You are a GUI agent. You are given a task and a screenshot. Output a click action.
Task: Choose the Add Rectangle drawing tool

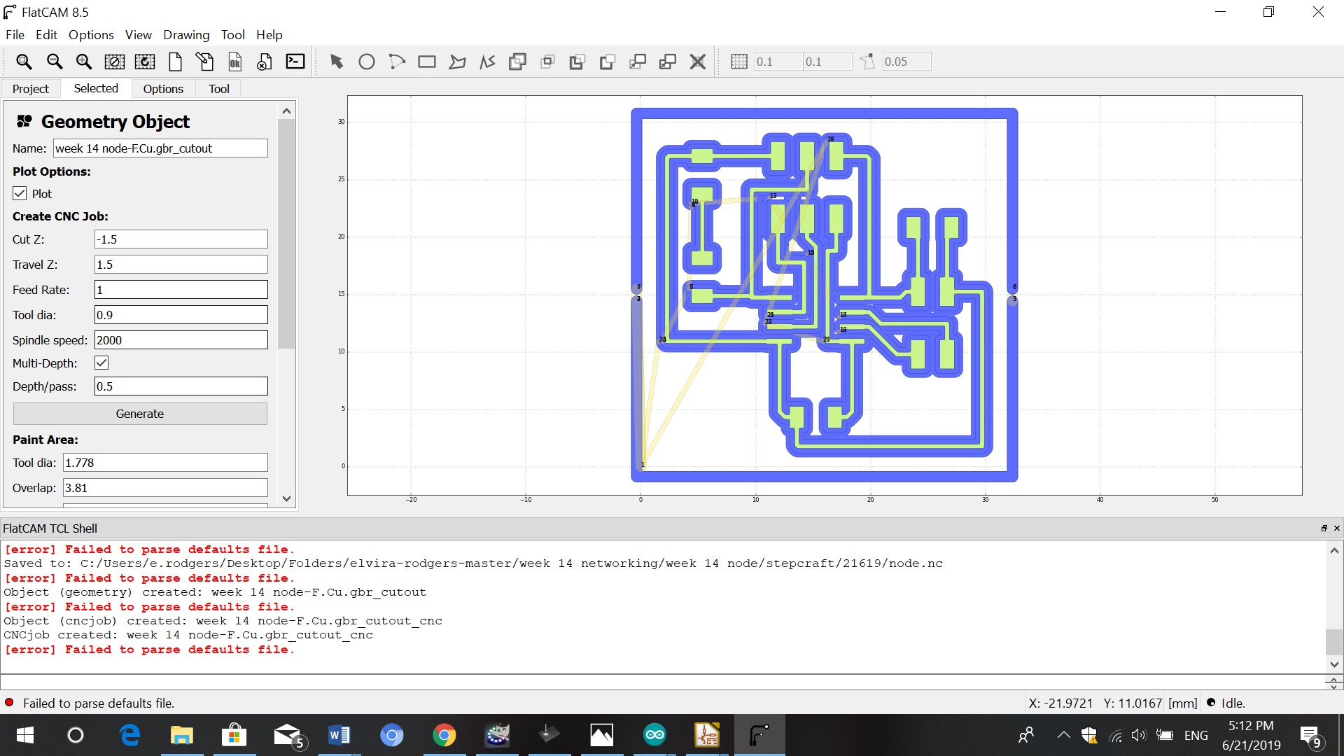click(x=426, y=62)
